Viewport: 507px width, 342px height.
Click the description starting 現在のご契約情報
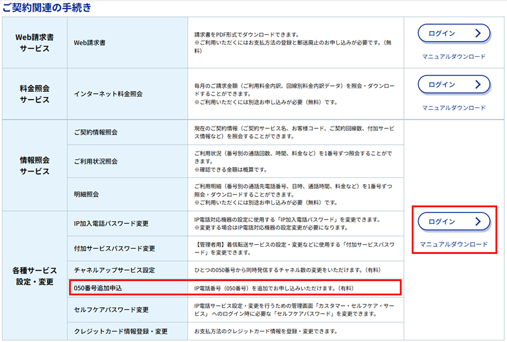294,132
